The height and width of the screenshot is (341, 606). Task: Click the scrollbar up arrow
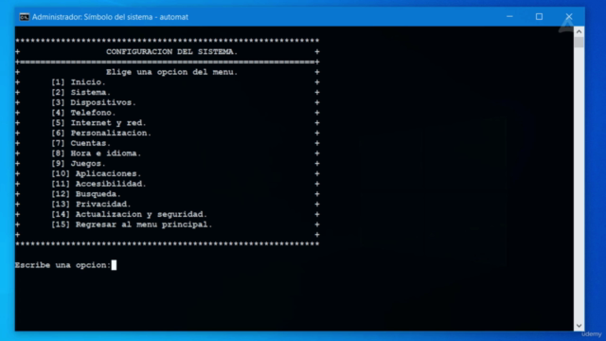[x=579, y=31]
